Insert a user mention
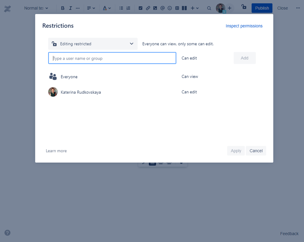The image size is (304, 242). tap(162, 8)
